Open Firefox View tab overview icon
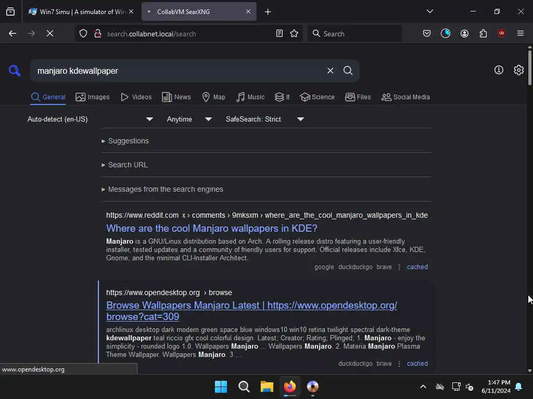Screen dimensions: 533x399 tap(10, 11)
